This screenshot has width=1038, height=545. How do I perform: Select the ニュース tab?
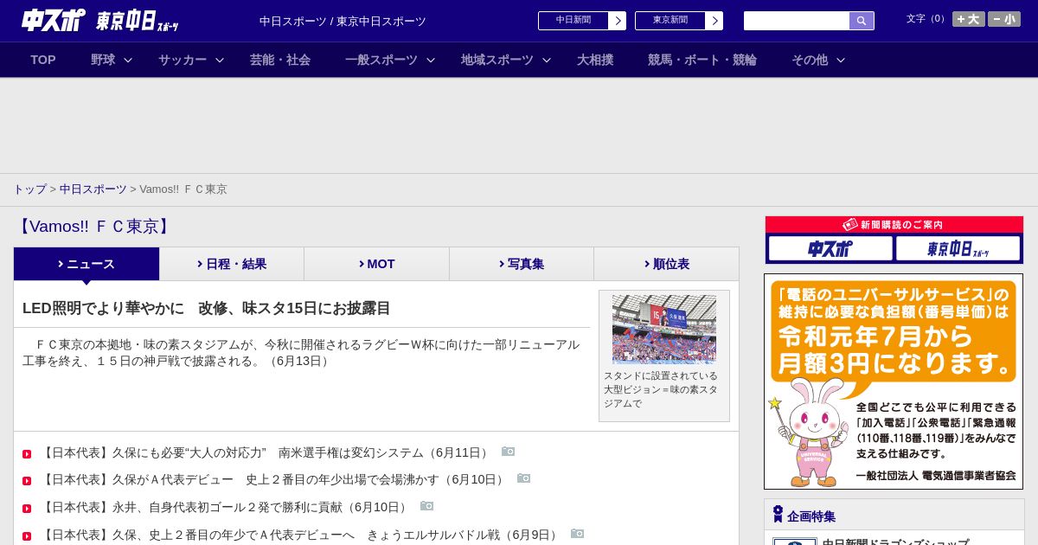click(x=86, y=264)
